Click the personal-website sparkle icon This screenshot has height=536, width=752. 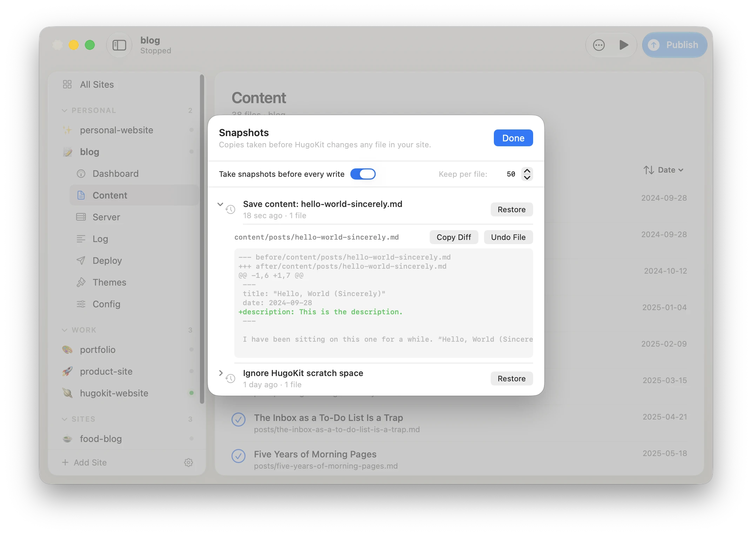click(67, 130)
